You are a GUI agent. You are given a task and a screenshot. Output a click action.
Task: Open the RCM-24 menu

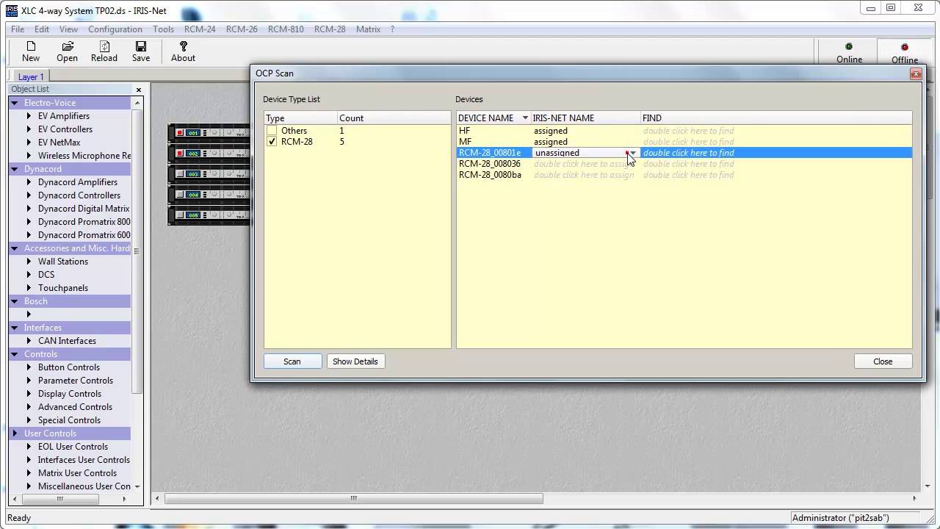point(200,29)
